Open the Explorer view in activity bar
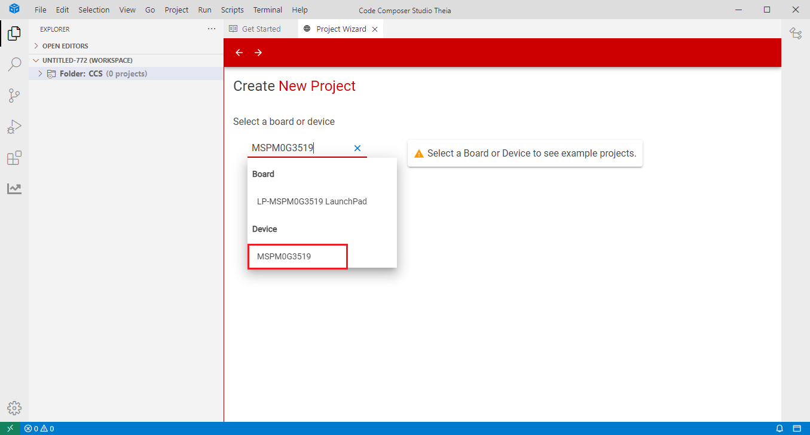810x435 pixels. click(14, 33)
